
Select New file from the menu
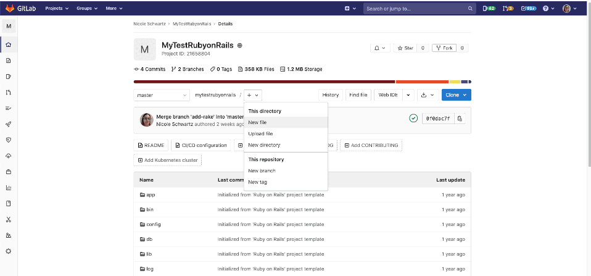click(x=257, y=122)
